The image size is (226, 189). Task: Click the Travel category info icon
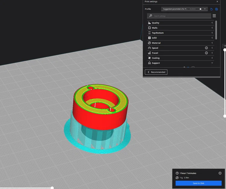206,53
